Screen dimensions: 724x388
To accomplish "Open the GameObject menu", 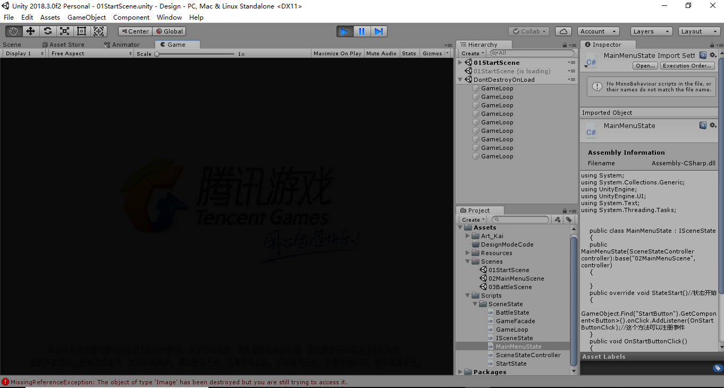I will pos(87,17).
